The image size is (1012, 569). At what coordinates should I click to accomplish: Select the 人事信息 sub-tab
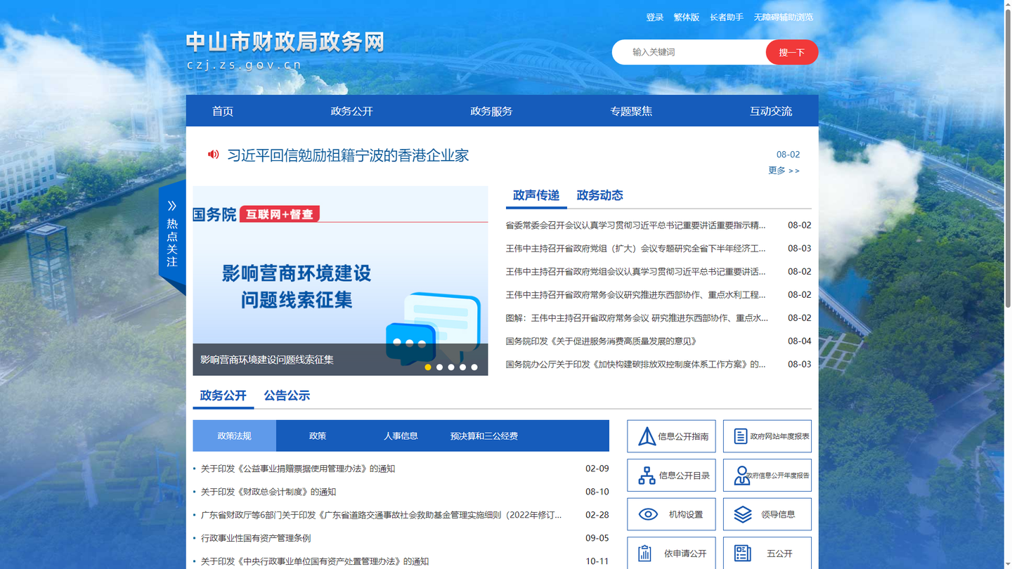[401, 436]
